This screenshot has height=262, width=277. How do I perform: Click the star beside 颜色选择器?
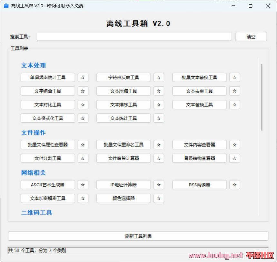158,198
